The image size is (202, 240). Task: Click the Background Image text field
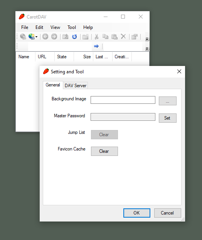tap(123, 100)
